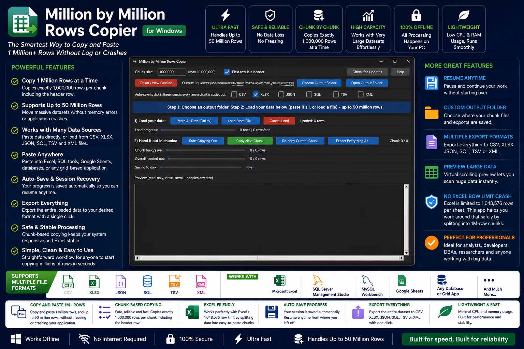Enable the SQL auto-save checkbox
Image resolution: width=524 pixels, height=349 pixels.
(x=309, y=94)
